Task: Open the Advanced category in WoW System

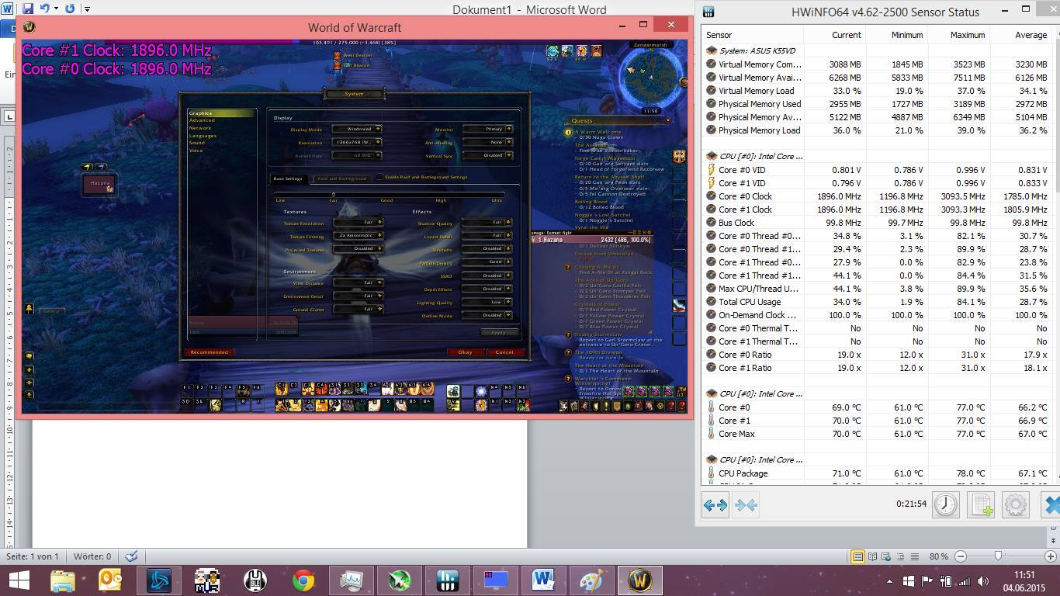Action: click(x=202, y=120)
